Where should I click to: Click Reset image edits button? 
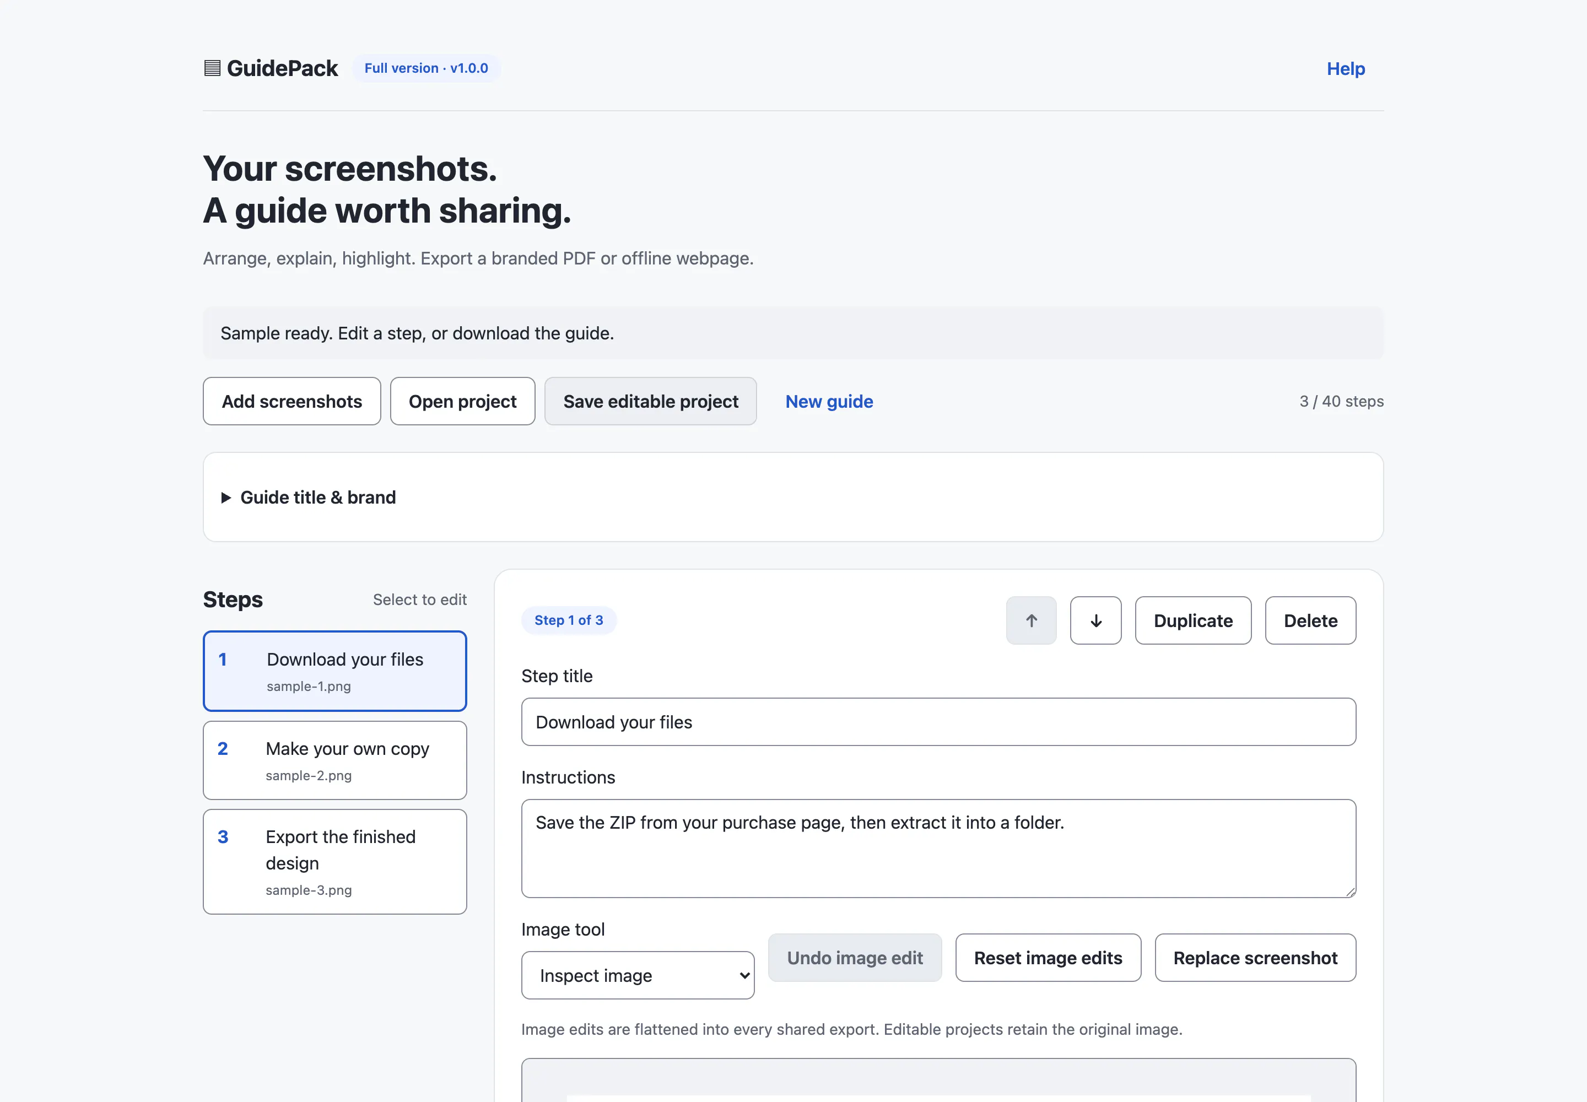point(1048,958)
